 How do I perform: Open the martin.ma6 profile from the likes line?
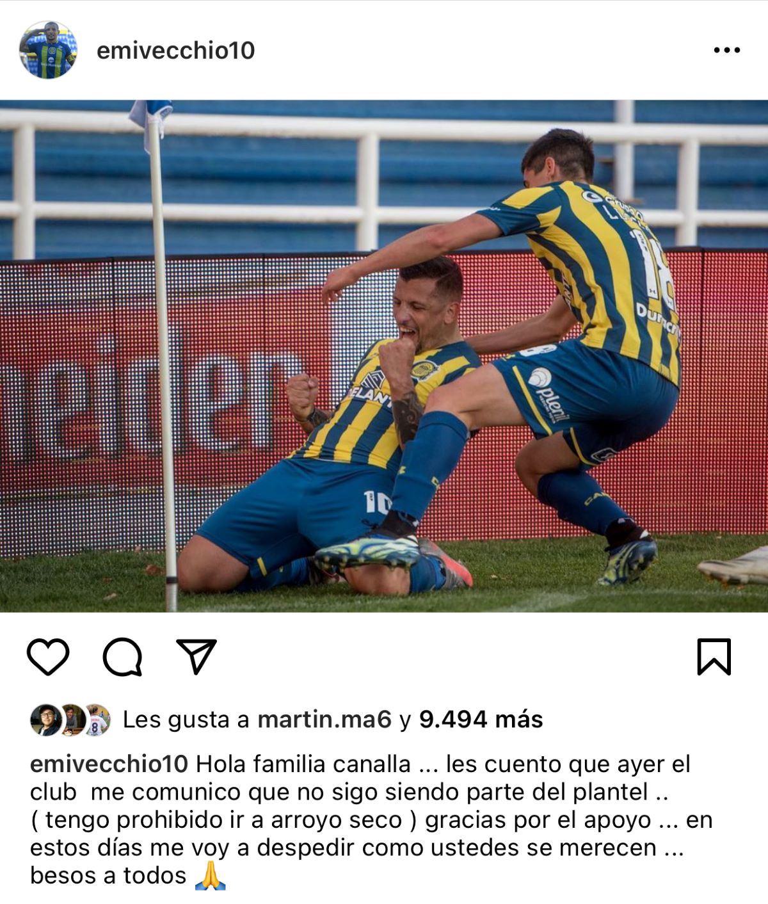[324, 720]
